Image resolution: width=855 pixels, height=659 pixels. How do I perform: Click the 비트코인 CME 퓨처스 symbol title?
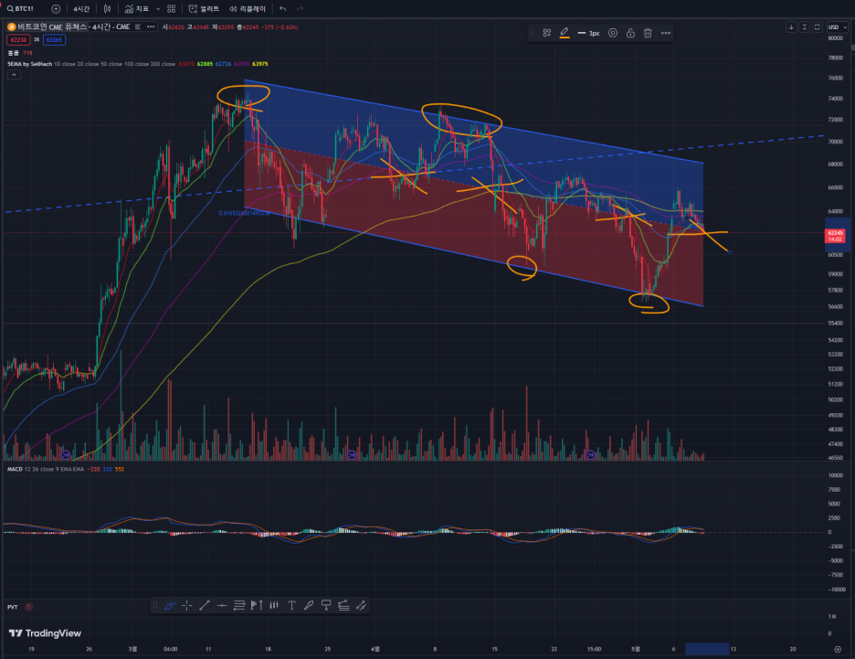pyautogui.click(x=52, y=27)
